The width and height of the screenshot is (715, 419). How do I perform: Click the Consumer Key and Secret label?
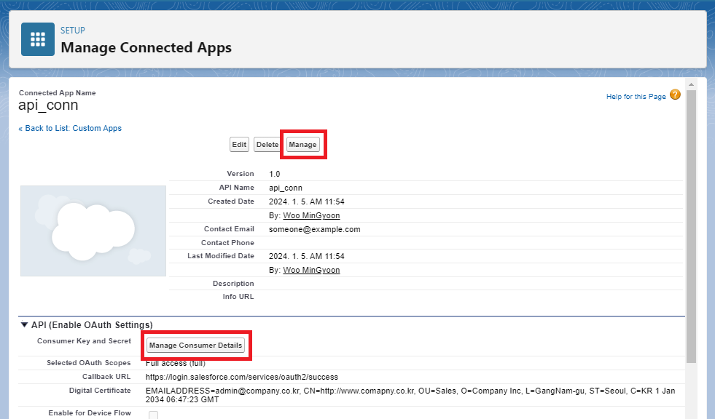pos(85,341)
